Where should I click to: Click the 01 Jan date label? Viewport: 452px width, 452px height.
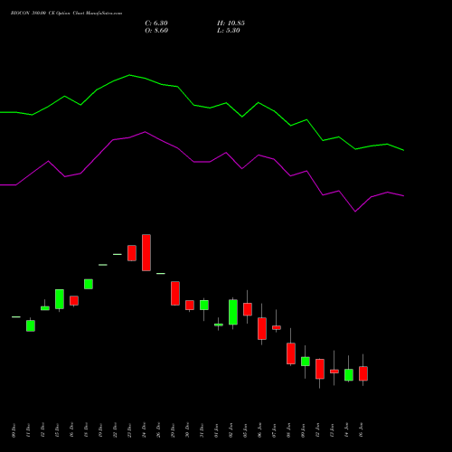pyautogui.click(x=216, y=430)
